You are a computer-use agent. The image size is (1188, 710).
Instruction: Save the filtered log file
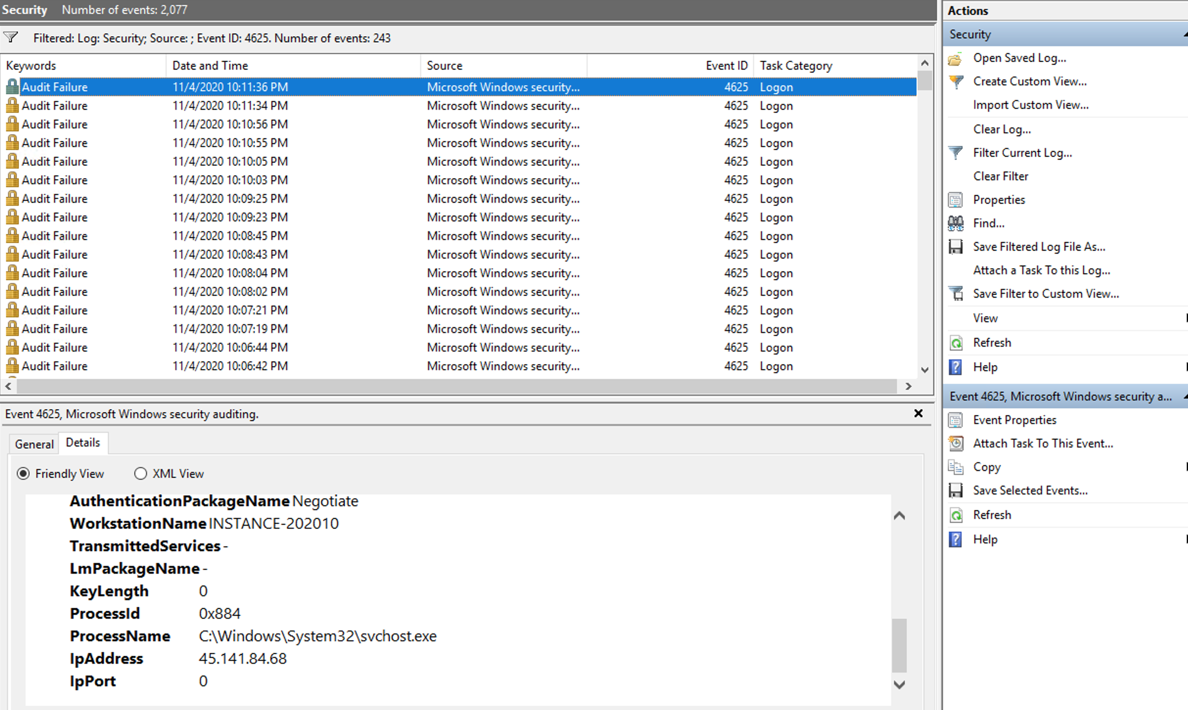[1039, 246]
